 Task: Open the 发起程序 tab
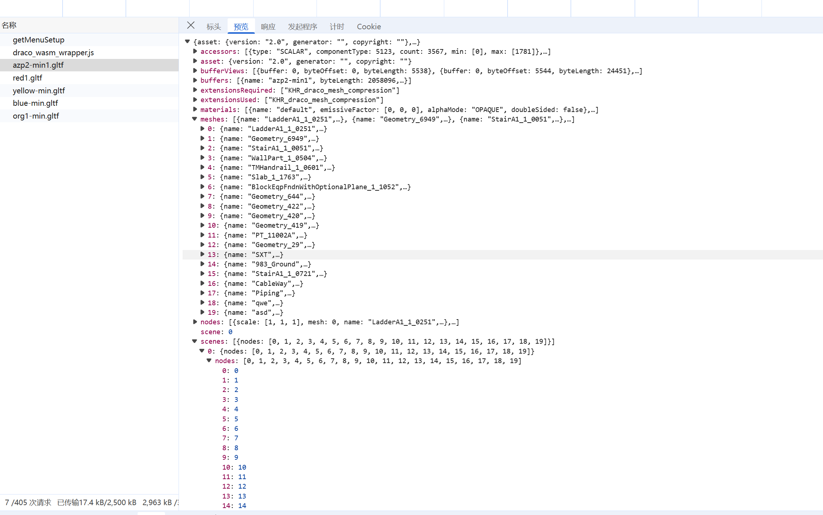(x=302, y=27)
